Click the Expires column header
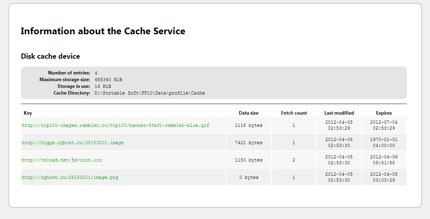The image size is (430, 219). point(384,113)
